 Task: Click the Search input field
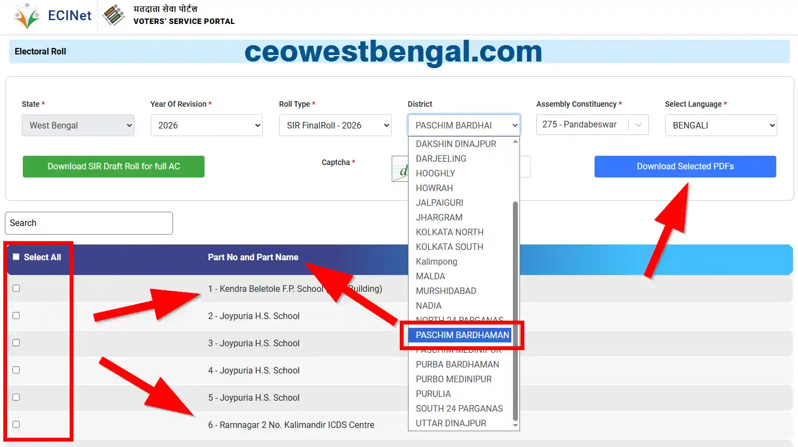tap(89, 223)
